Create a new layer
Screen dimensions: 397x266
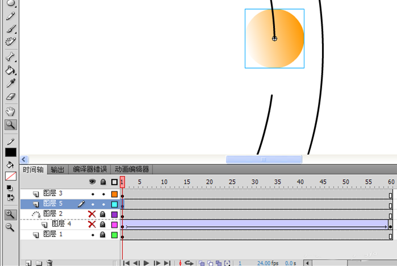point(28,263)
